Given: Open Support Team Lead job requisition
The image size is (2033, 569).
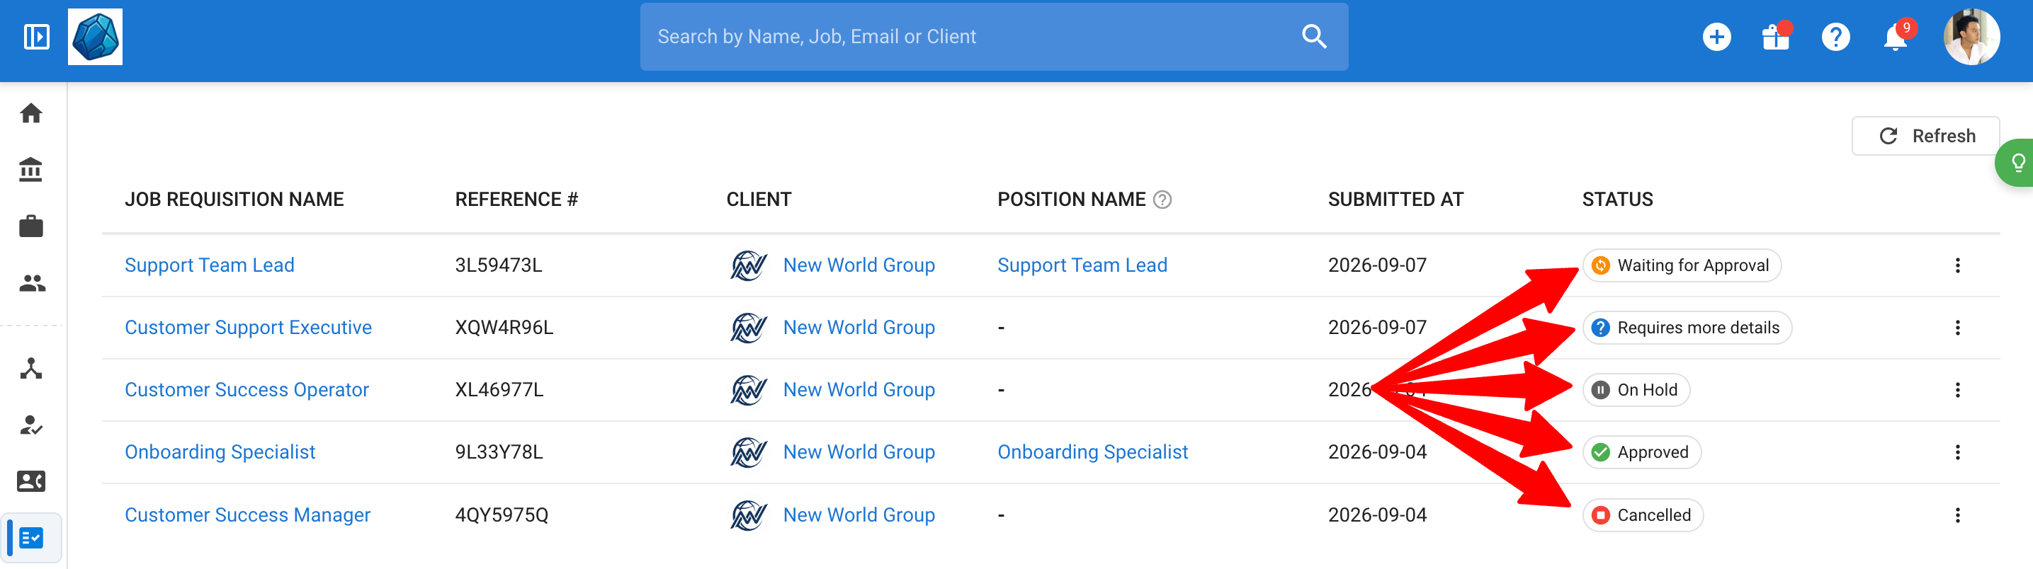Looking at the screenshot, I should [x=209, y=265].
